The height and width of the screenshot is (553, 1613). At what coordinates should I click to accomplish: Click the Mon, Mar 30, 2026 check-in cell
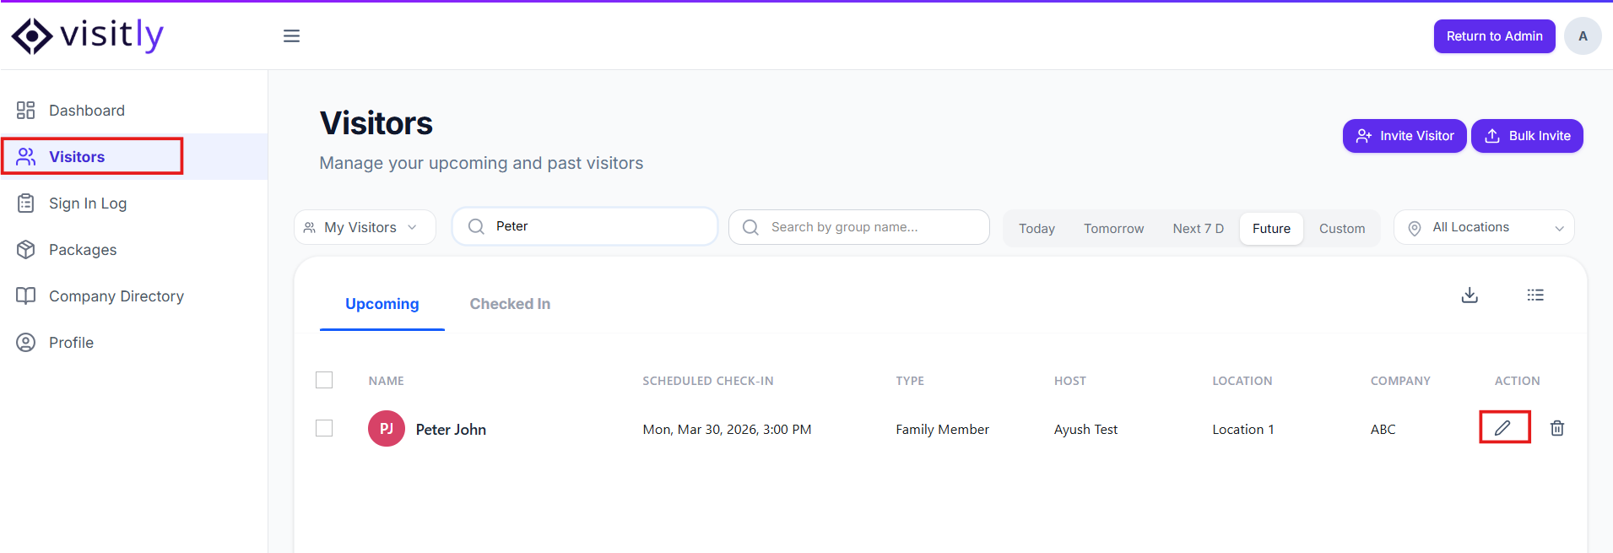pyautogui.click(x=727, y=430)
